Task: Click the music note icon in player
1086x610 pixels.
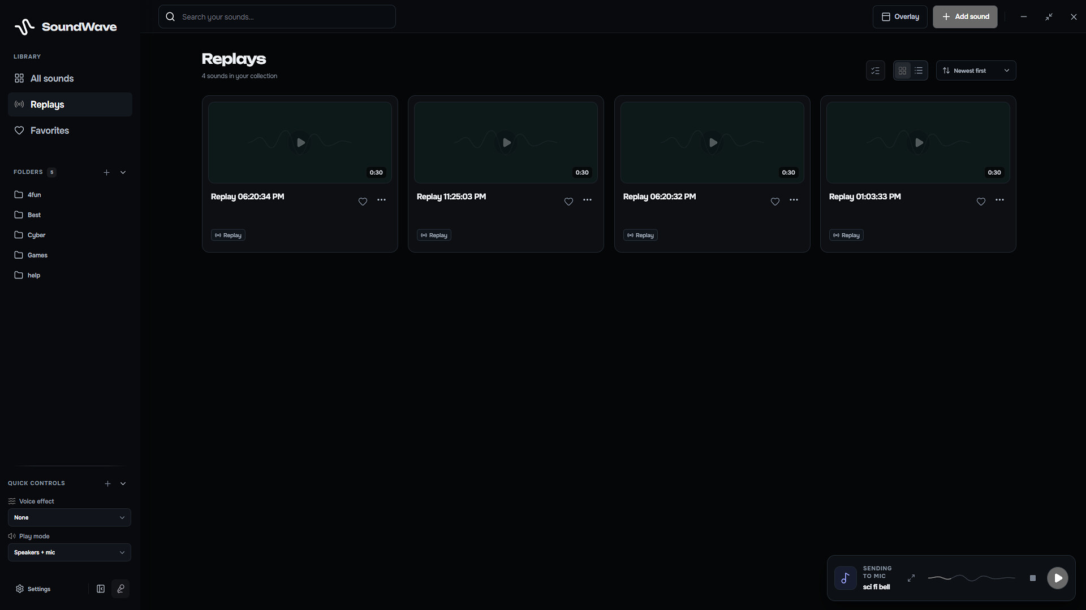Action: point(846,578)
